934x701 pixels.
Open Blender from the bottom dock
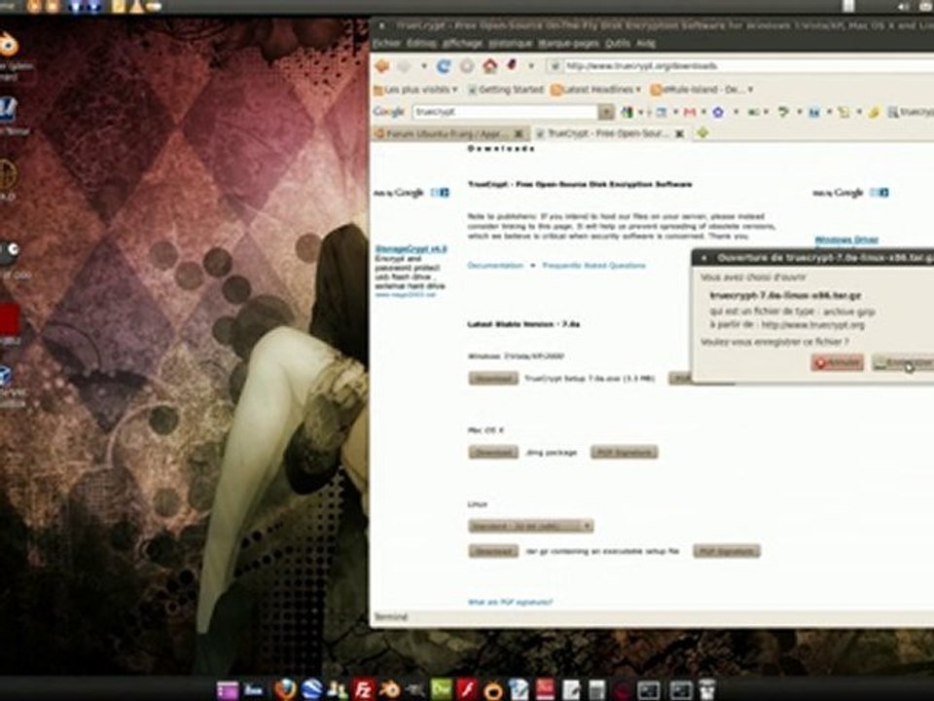point(389,689)
